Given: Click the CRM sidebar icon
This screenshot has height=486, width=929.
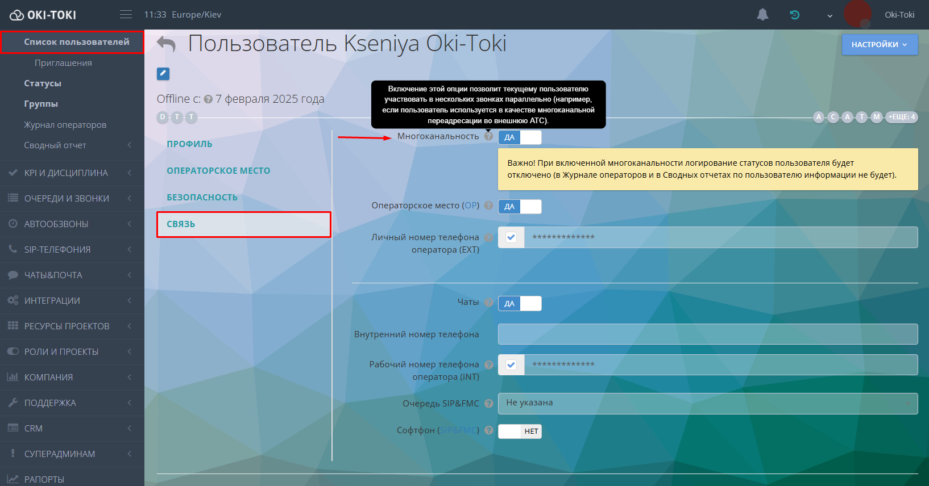Looking at the screenshot, I should point(13,428).
